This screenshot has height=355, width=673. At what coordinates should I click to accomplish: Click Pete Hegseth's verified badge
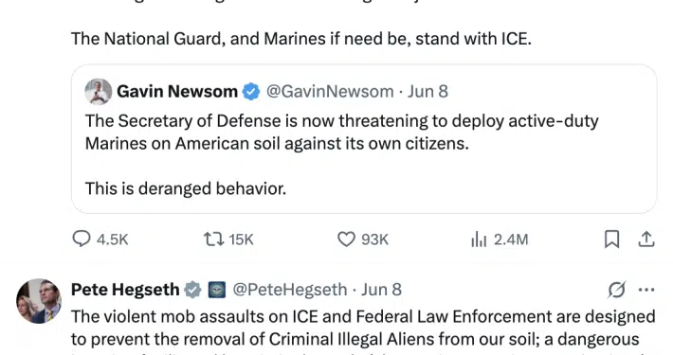[x=192, y=290]
